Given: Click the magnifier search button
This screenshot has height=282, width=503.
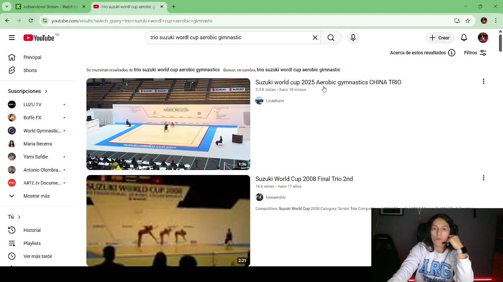Looking at the screenshot, I should click(x=331, y=38).
